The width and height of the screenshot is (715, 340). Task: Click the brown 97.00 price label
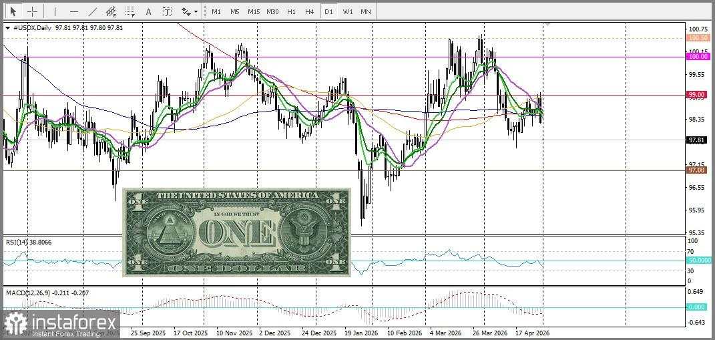pos(697,170)
